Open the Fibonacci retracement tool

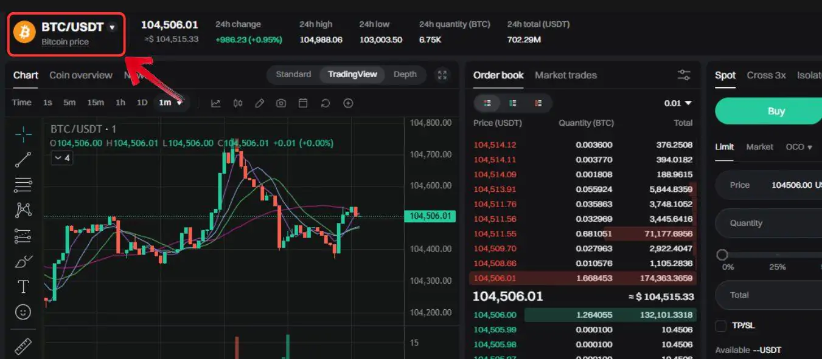coord(23,185)
